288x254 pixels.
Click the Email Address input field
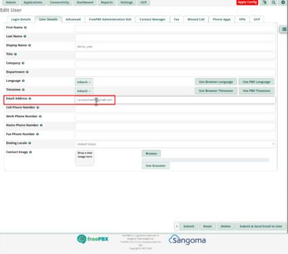(175, 100)
